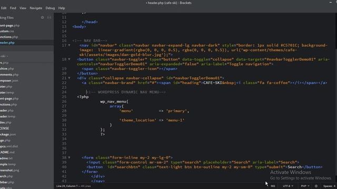Click the </nav> closing tag on line 43
This screenshot has width=337, height=189.
[98, 181]
